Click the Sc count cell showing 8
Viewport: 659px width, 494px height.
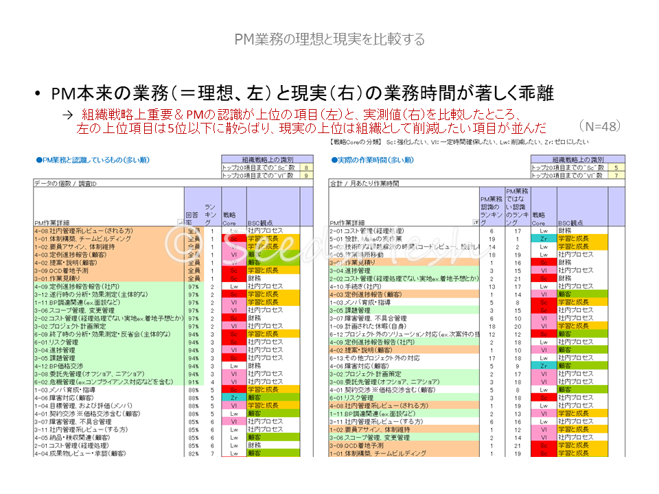coord(305,167)
